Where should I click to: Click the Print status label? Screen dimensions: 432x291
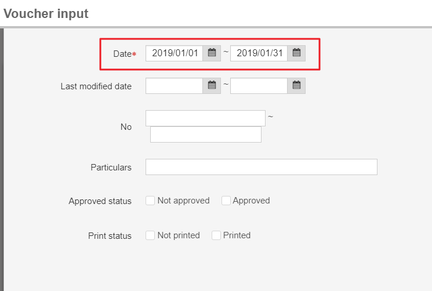(x=110, y=236)
